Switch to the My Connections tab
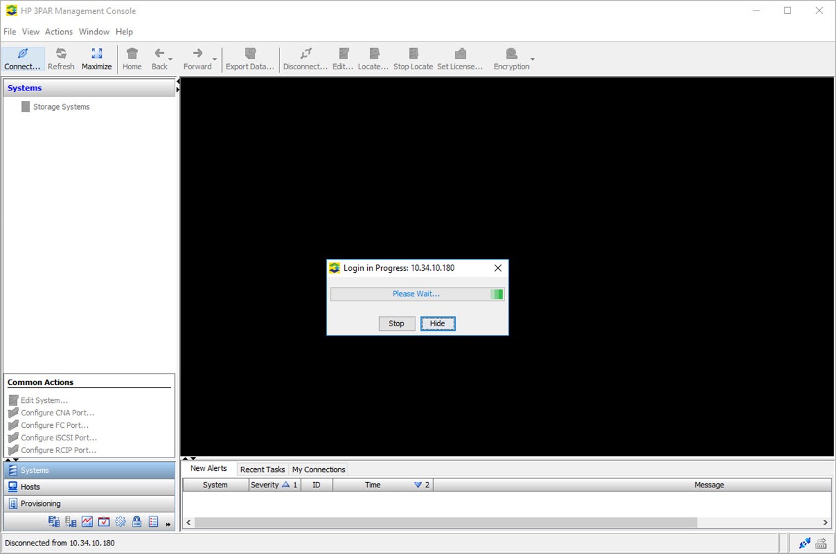This screenshot has height=554, width=836. coord(318,469)
